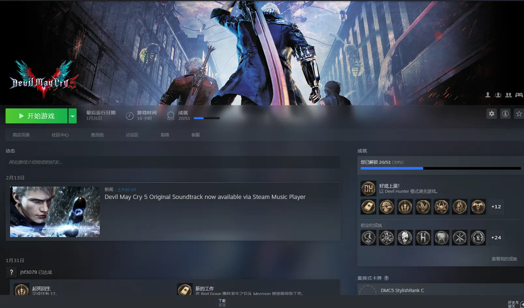The height and width of the screenshot is (308, 524).
Task: Select the unlocked beast-head achievement icon
Action: (x=387, y=207)
